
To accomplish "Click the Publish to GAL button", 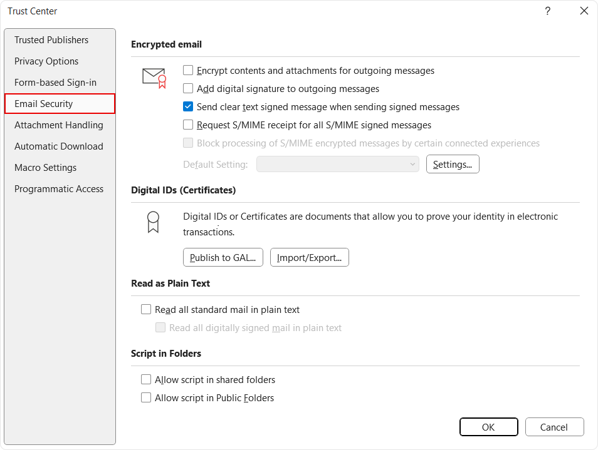I will coord(223,257).
